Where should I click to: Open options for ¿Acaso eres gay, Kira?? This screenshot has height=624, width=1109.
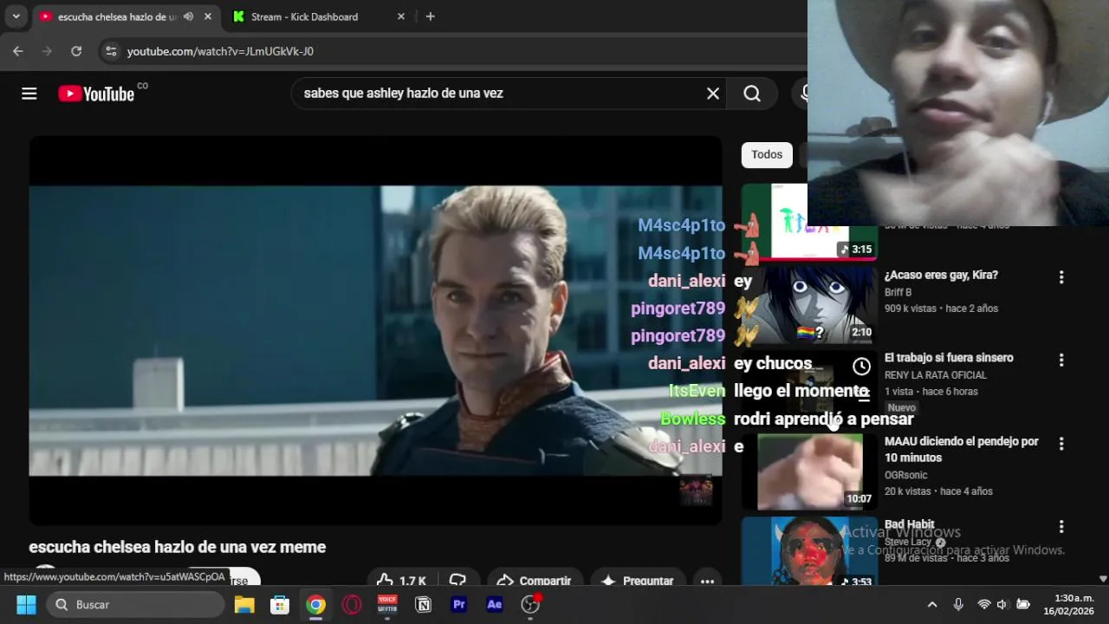click(1061, 277)
